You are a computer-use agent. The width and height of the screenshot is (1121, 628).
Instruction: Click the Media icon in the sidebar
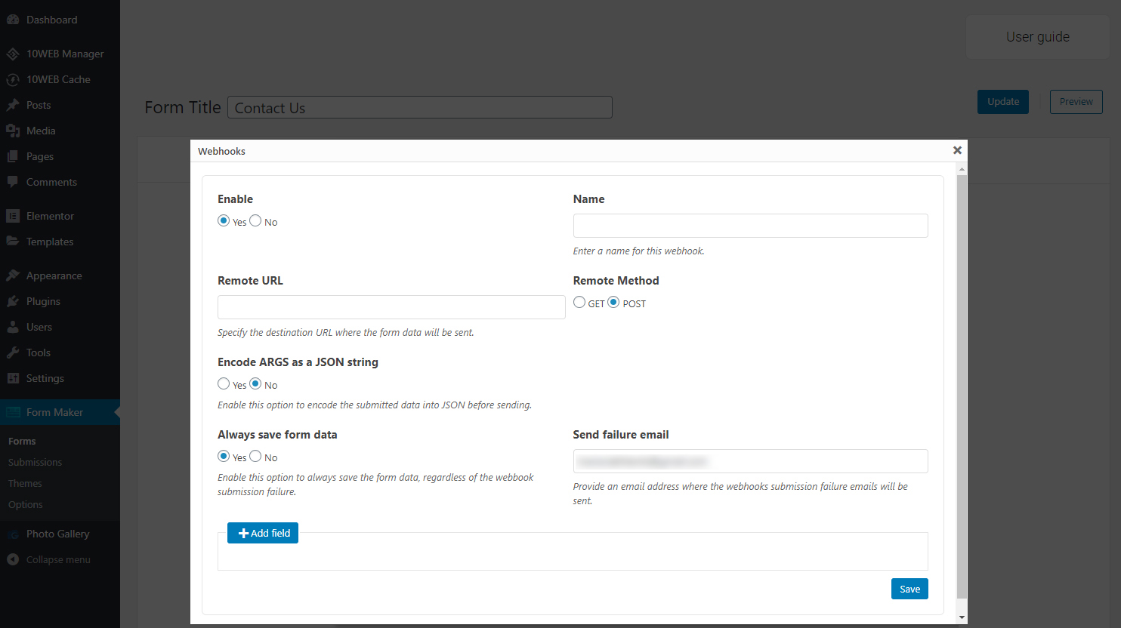pyautogui.click(x=13, y=131)
